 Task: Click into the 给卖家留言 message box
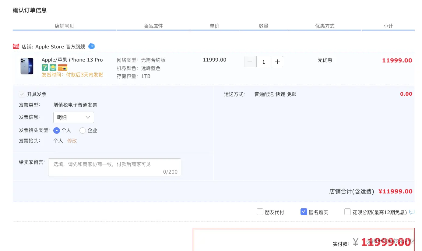114,167
